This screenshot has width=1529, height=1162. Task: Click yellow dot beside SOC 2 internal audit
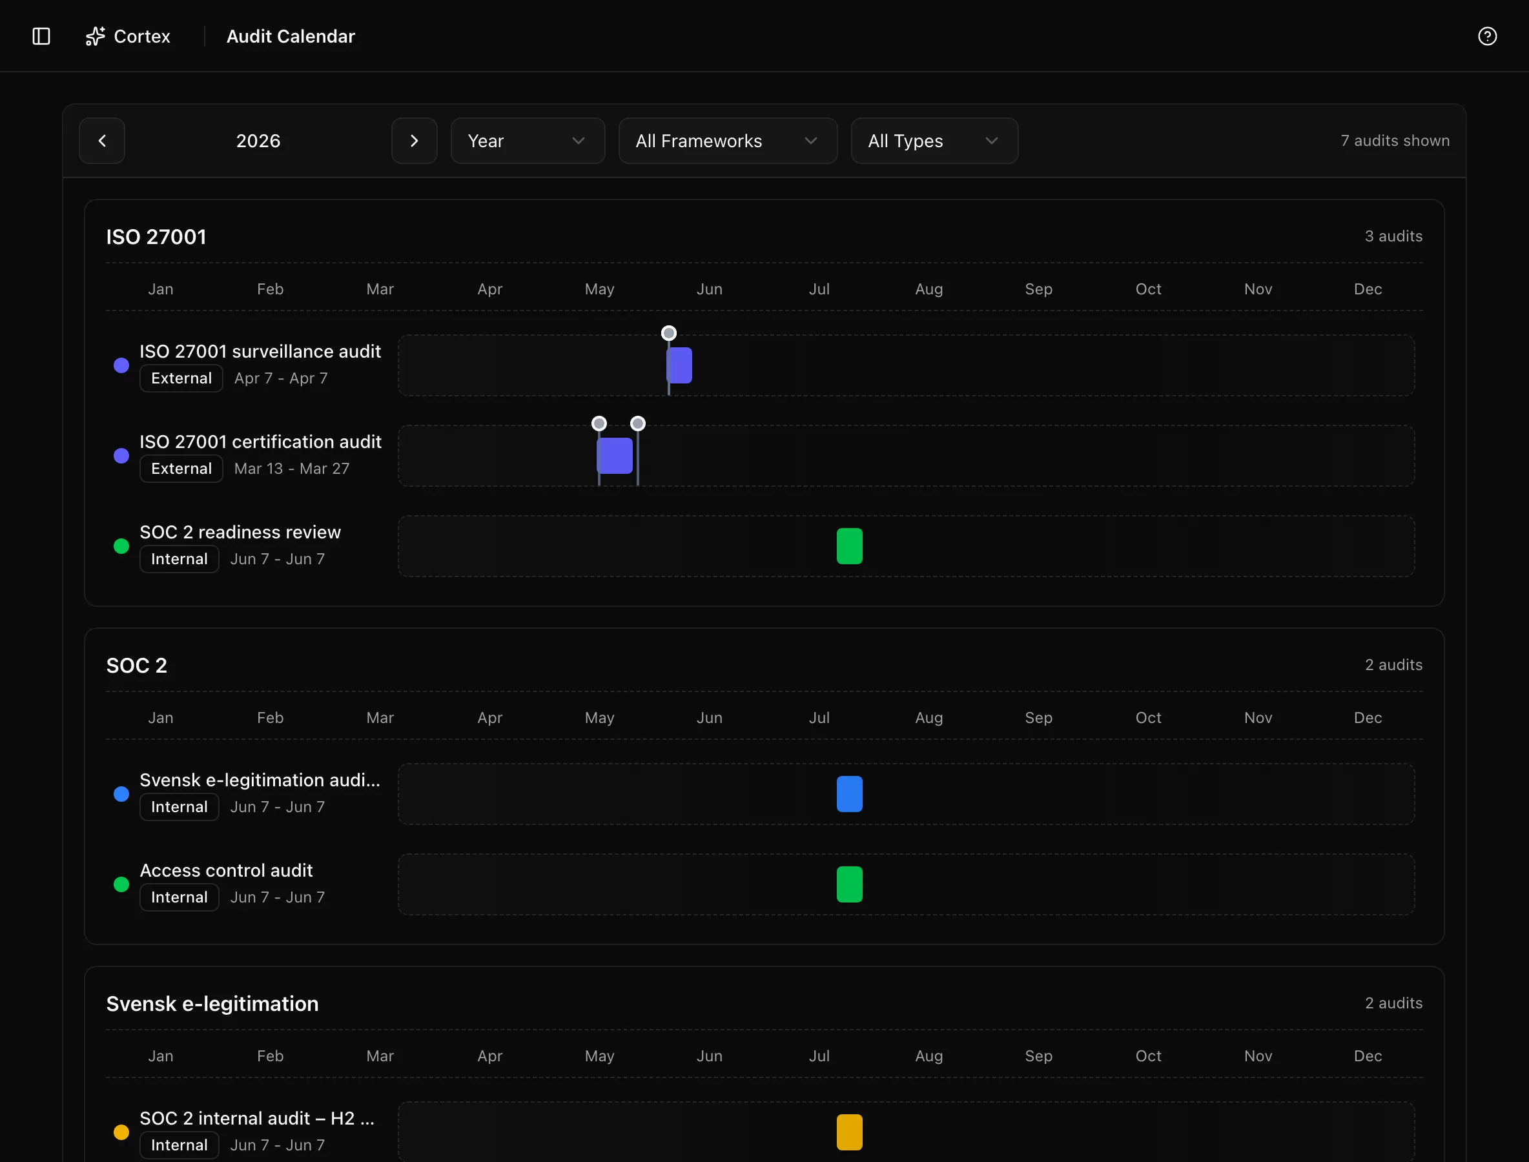click(121, 1132)
